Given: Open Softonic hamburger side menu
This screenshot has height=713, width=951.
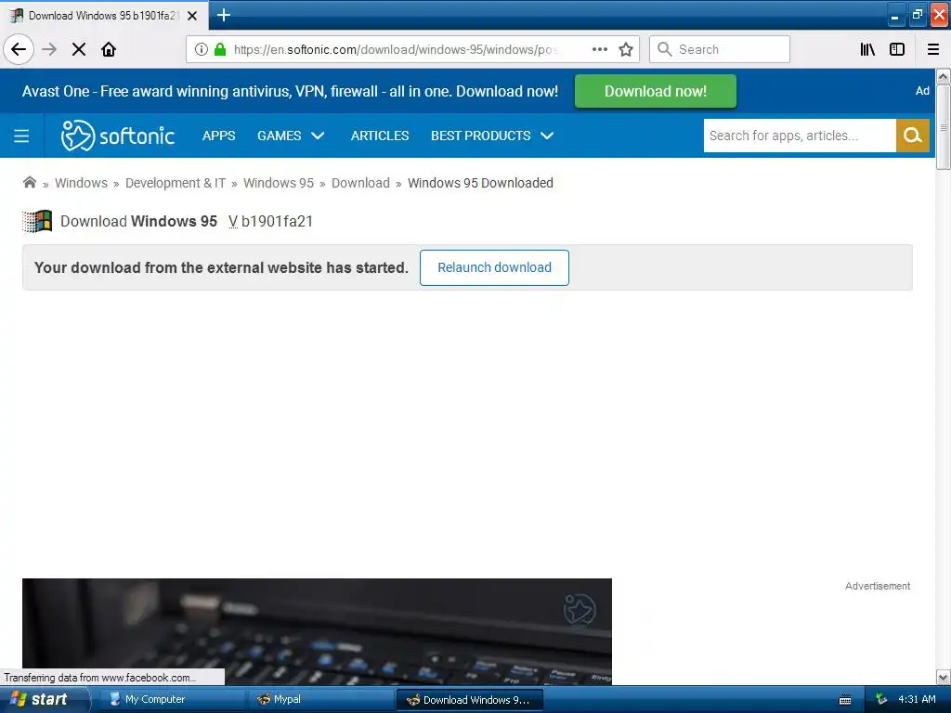Looking at the screenshot, I should (21, 136).
